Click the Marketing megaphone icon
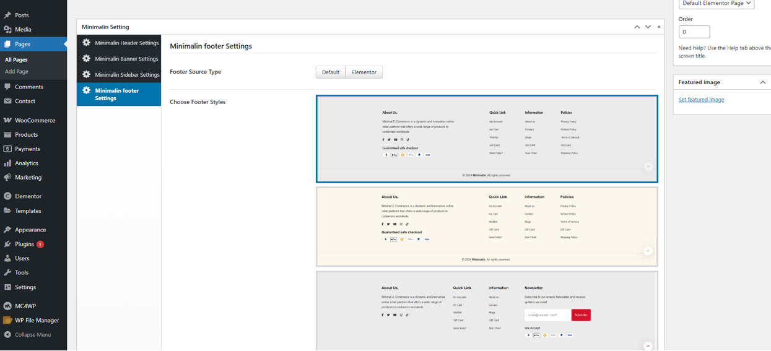The image size is (771, 351). pos(7,177)
